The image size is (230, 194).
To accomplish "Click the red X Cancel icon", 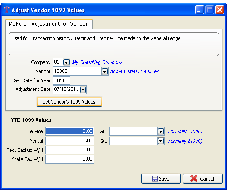I will pos(194,178).
